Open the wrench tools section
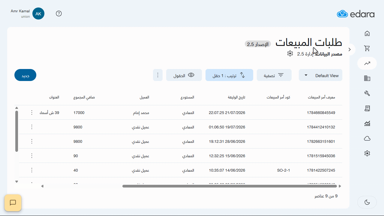Viewport: 384px width, 216px height. [367, 93]
